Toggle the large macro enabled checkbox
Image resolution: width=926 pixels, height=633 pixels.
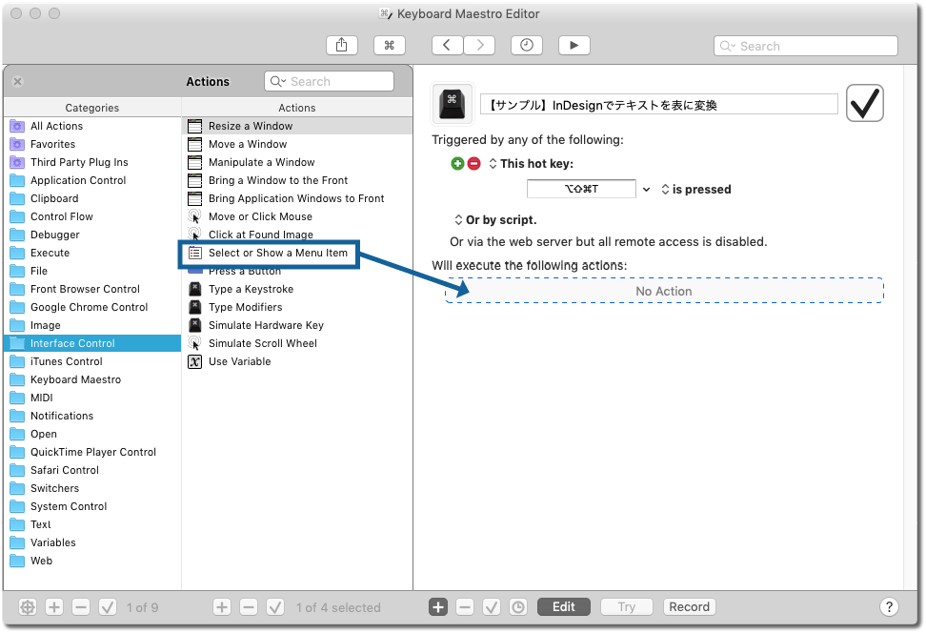tap(864, 104)
